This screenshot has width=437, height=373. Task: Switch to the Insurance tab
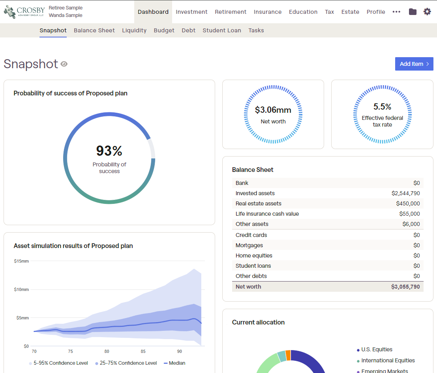[x=268, y=12]
